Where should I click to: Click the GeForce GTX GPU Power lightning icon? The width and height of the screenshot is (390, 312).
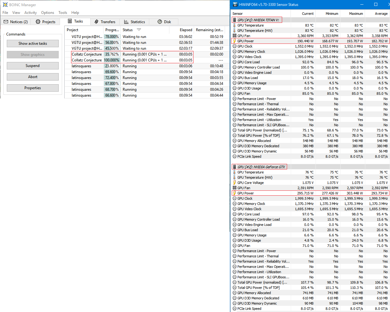click(235, 193)
